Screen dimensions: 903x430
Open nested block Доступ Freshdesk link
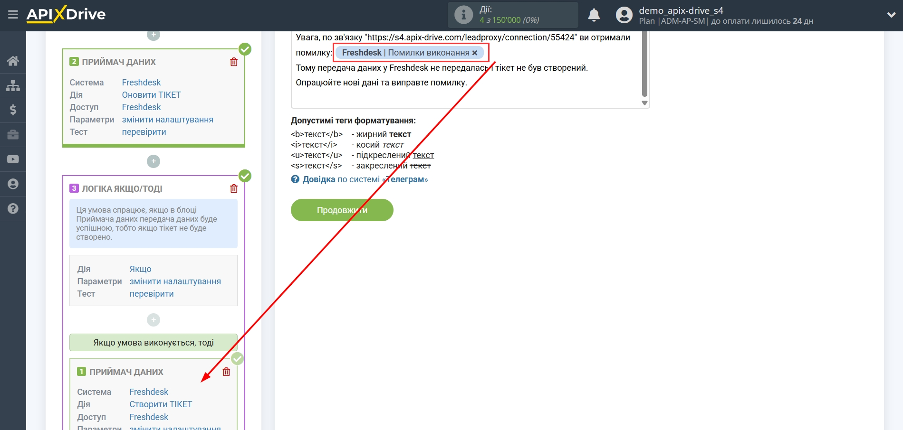point(149,417)
